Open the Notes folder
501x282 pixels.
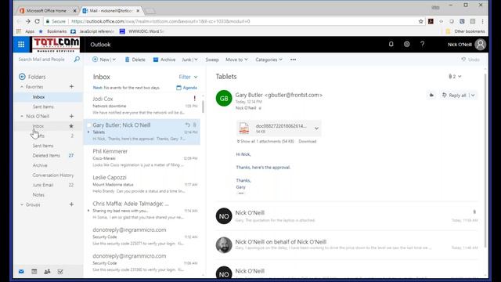pyautogui.click(x=38, y=195)
